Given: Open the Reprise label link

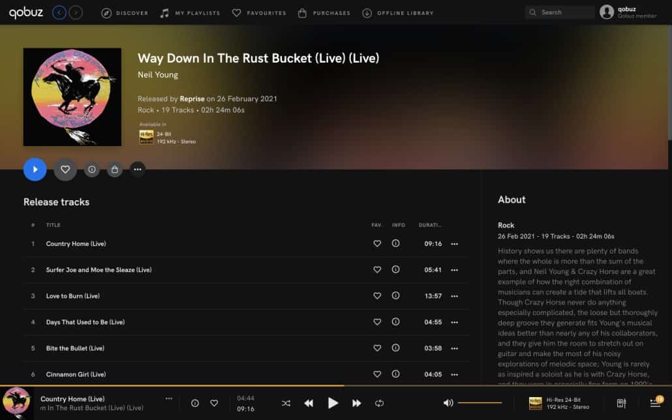Looking at the screenshot, I should [x=192, y=98].
